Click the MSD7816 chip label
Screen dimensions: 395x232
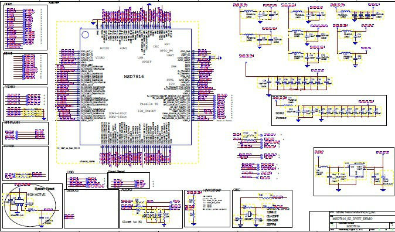[134, 76]
